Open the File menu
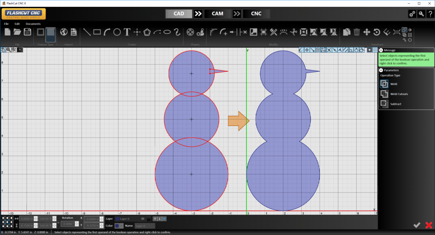The width and height of the screenshot is (435, 235). (x=6, y=24)
